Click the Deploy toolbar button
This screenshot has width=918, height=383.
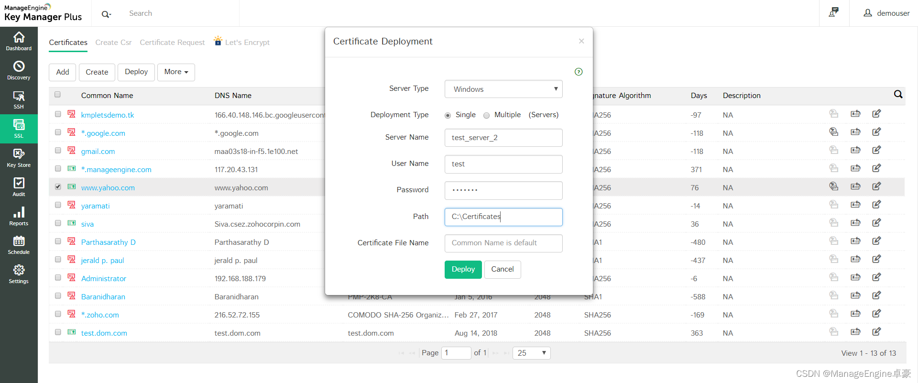click(x=136, y=72)
